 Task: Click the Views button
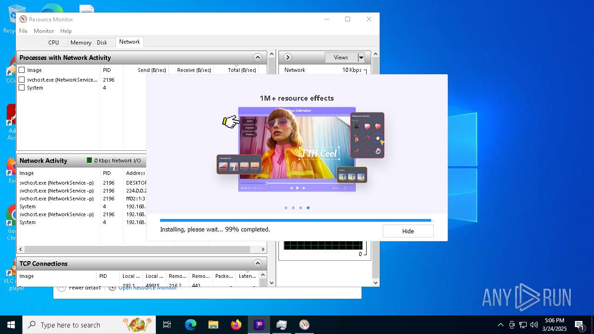pyautogui.click(x=341, y=58)
